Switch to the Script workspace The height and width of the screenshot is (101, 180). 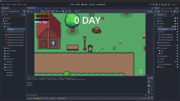pyautogui.click(x=84, y=4)
